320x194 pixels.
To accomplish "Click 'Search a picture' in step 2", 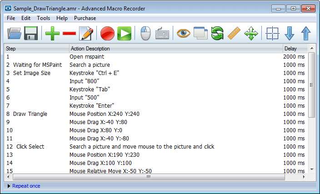I will [90, 65].
